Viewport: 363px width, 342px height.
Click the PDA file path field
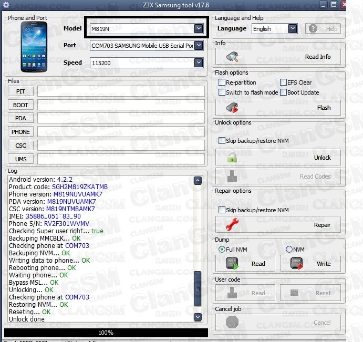click(x=121, y=118)
